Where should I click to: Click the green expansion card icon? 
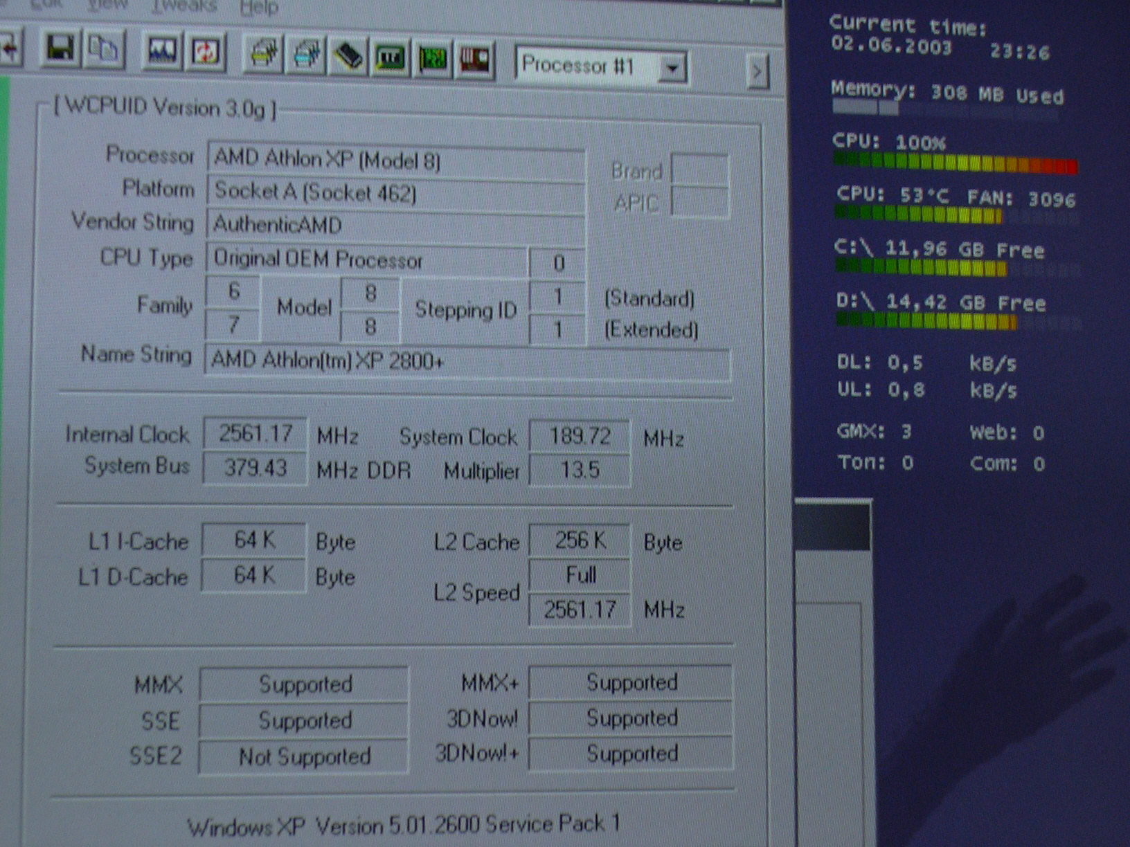pos(433,60)
